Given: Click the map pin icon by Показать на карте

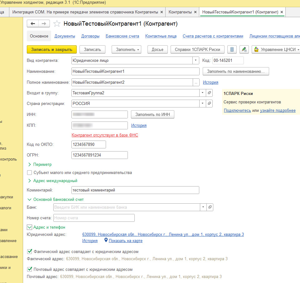Looking at the screenshot, I should tap(106, 240).
